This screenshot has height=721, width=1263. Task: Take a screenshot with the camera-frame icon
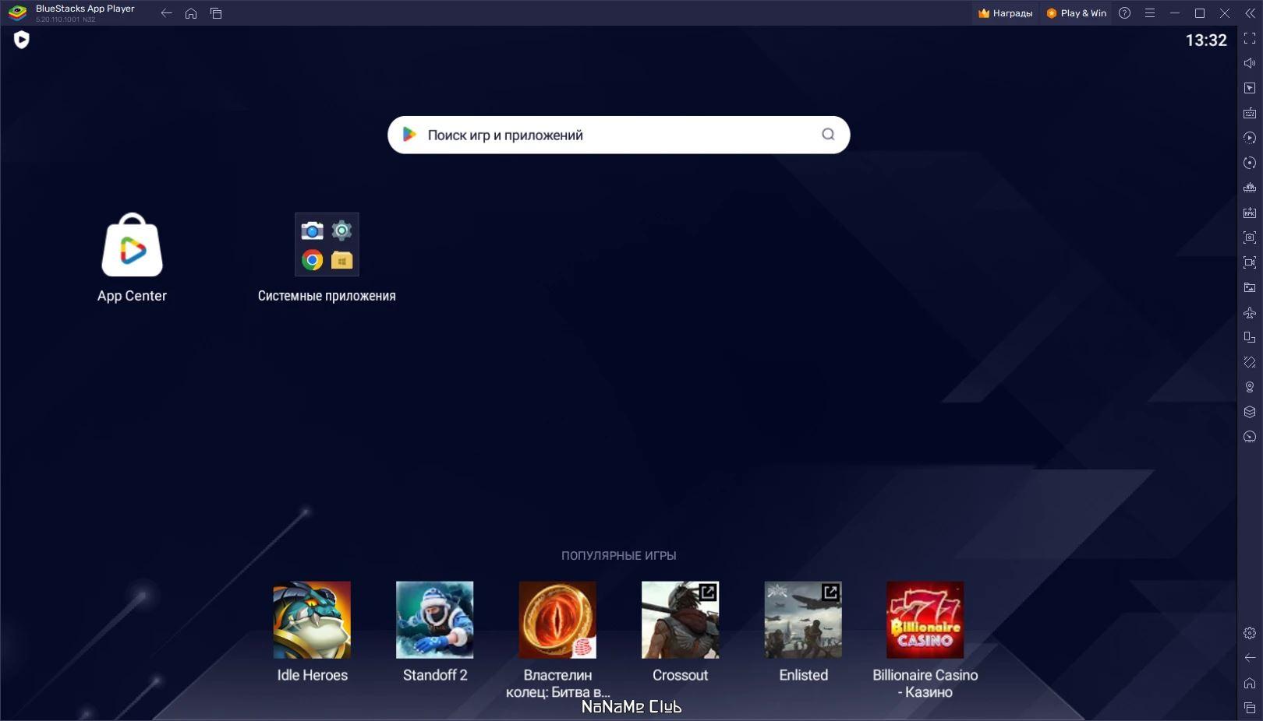(1250, 237)
